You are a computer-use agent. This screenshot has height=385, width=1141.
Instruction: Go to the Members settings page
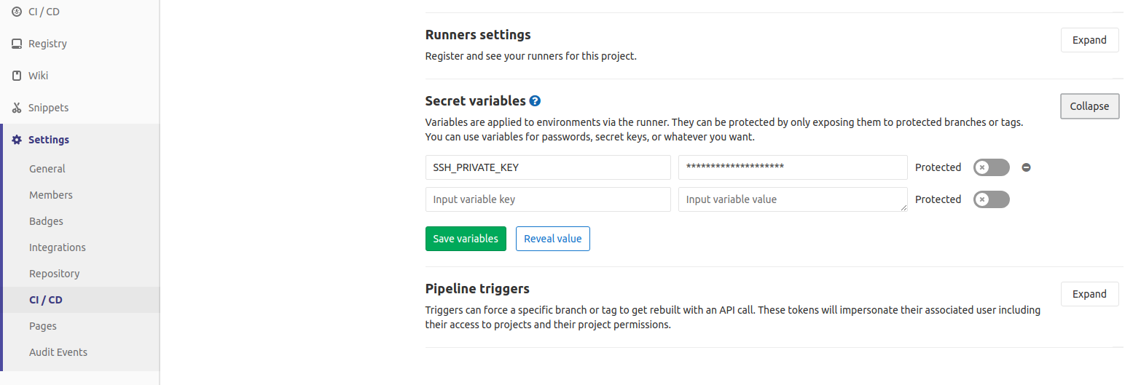tap(51, 195)
